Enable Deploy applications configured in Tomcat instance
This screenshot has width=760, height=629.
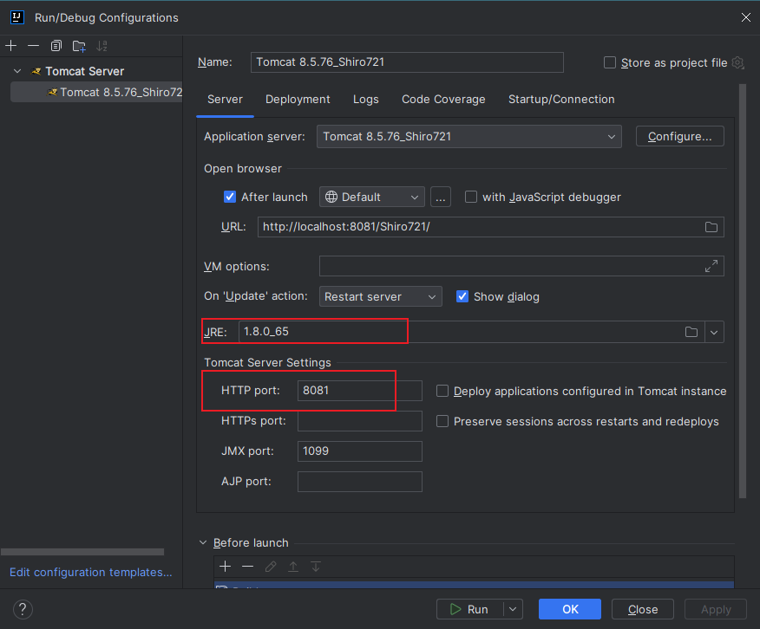point(442,391)
